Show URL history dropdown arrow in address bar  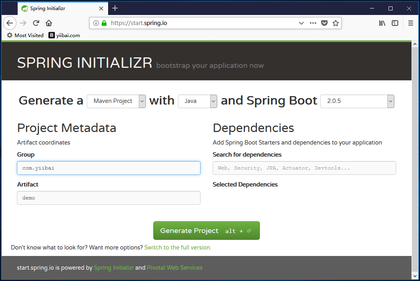click(x=301, y=23)
